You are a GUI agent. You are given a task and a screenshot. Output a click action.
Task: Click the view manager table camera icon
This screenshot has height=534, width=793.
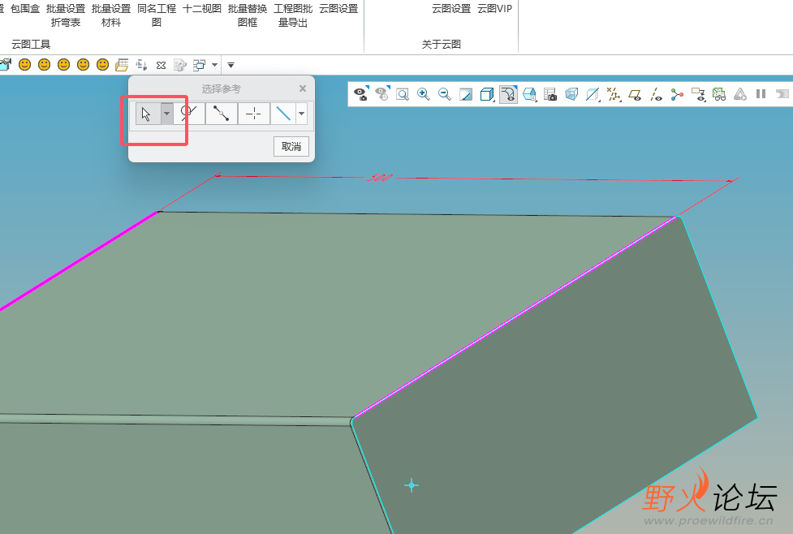[x=550, y=94]
